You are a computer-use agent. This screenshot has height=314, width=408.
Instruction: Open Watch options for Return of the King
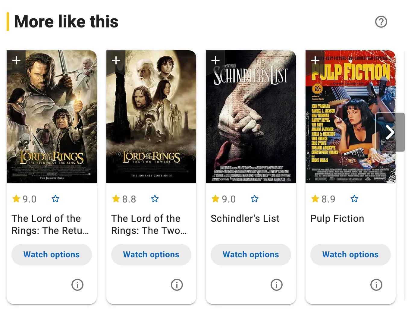point(52,255)
